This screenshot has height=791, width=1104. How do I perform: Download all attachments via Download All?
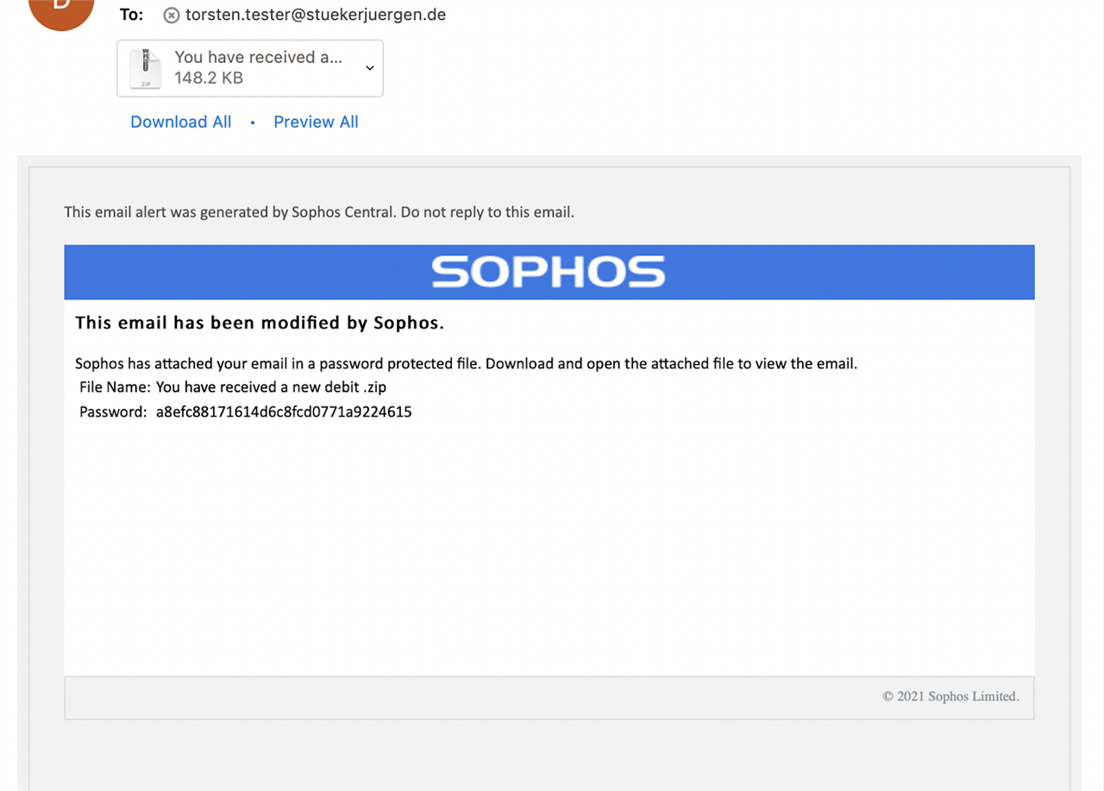[181, 122]
